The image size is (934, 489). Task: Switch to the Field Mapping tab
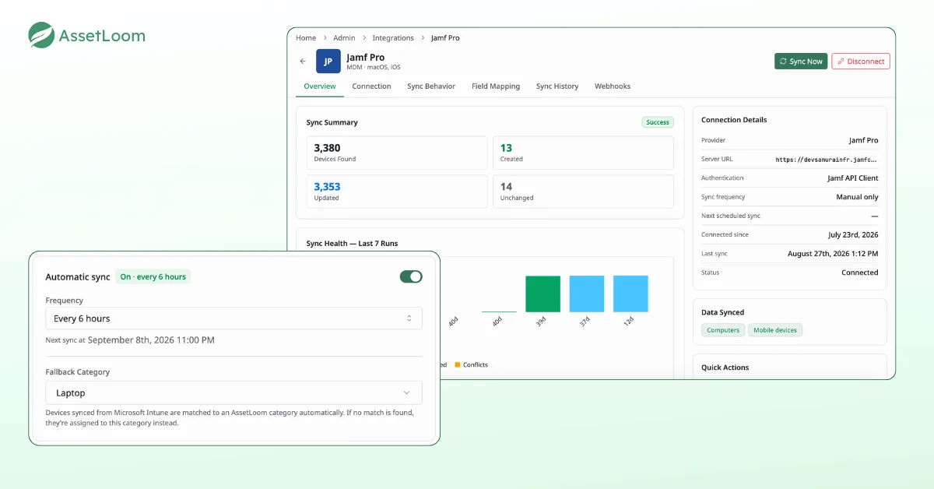[496, 86]
